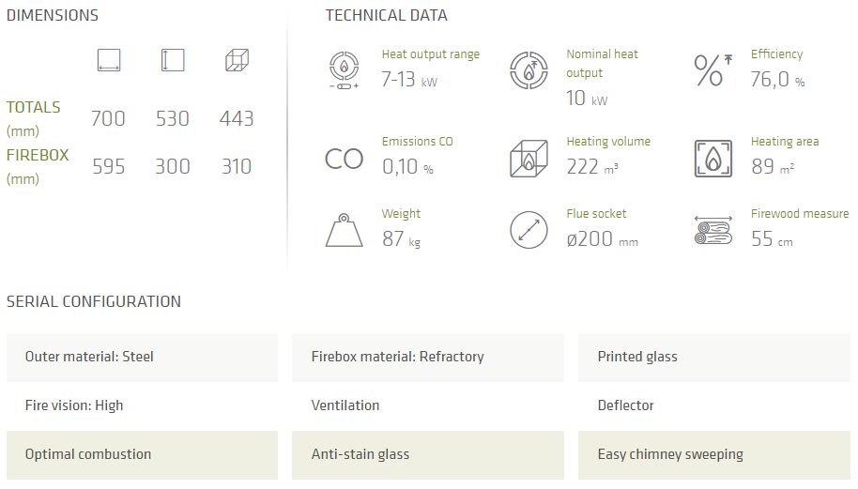Click the Easy chimney sweeping feature
Screen dimensions: 858x489
(x=714, y=454)
